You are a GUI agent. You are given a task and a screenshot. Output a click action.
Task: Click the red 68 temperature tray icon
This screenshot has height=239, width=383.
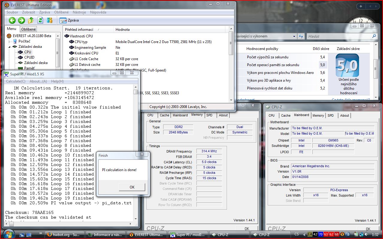[x=337, y=235]
